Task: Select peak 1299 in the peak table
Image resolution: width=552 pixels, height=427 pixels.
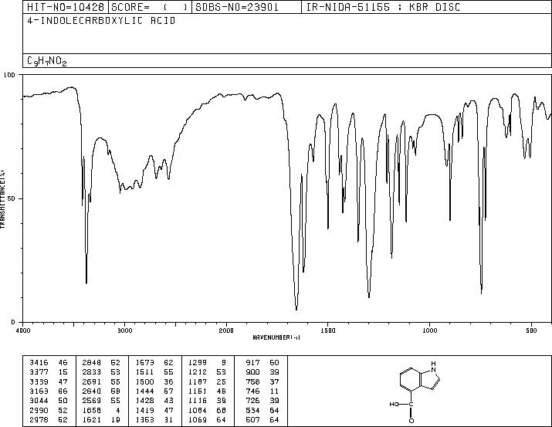Action: click(x=198, y=363)
